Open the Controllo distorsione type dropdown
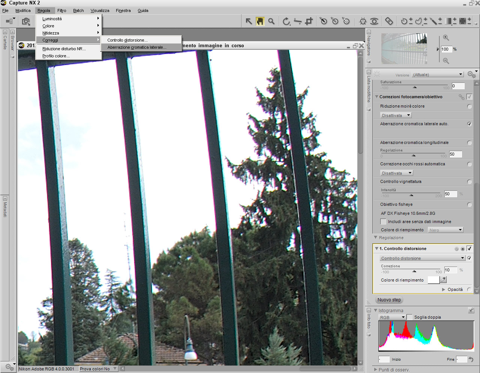The width and height of the screenshot is (480, 373). coord(423,258)
